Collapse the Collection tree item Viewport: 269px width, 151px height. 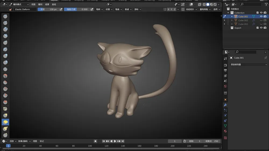coord(228,13)
